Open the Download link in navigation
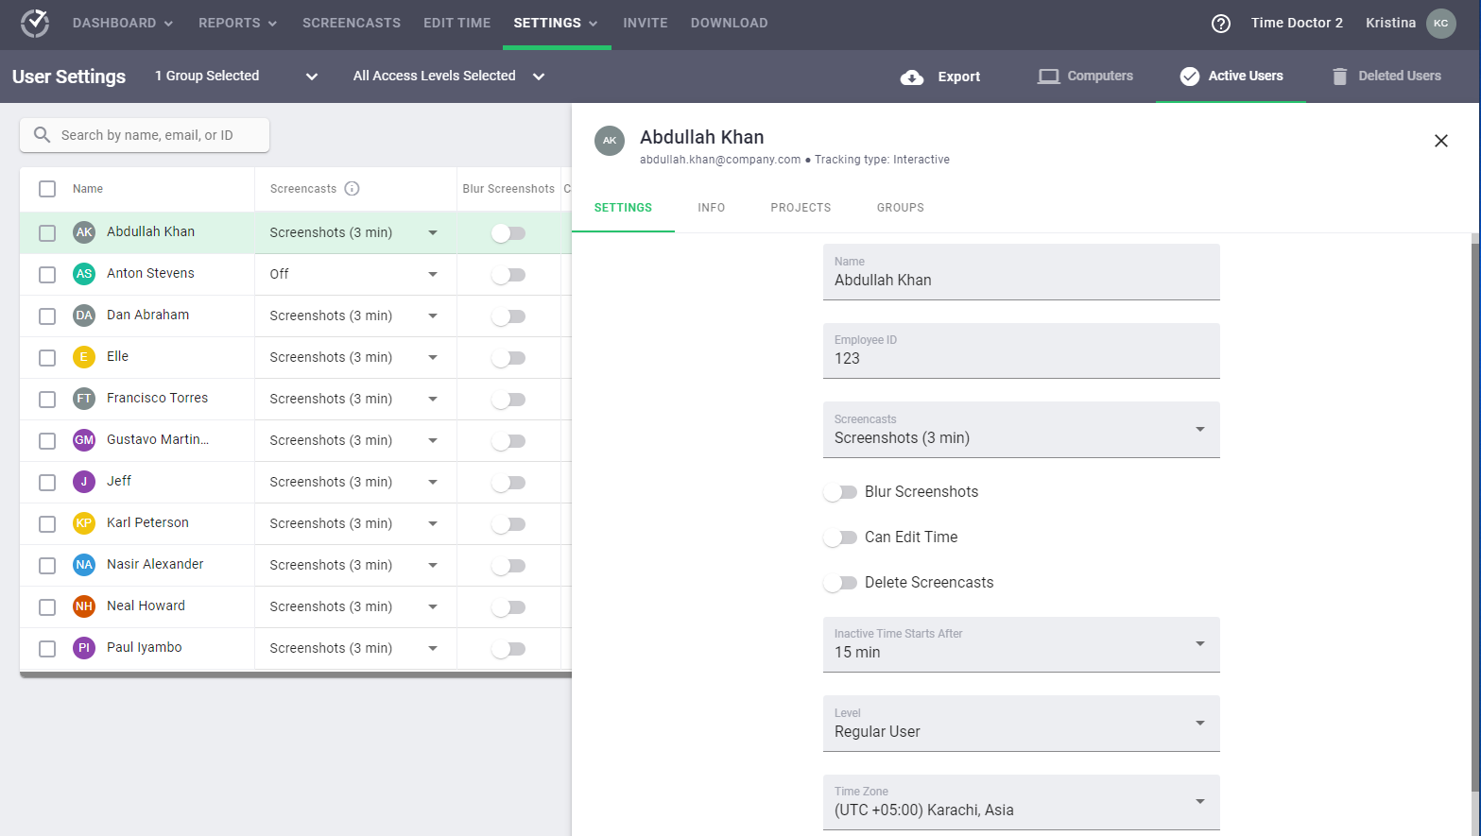This screenshot has width=1481, height=836. pos(729,23)
